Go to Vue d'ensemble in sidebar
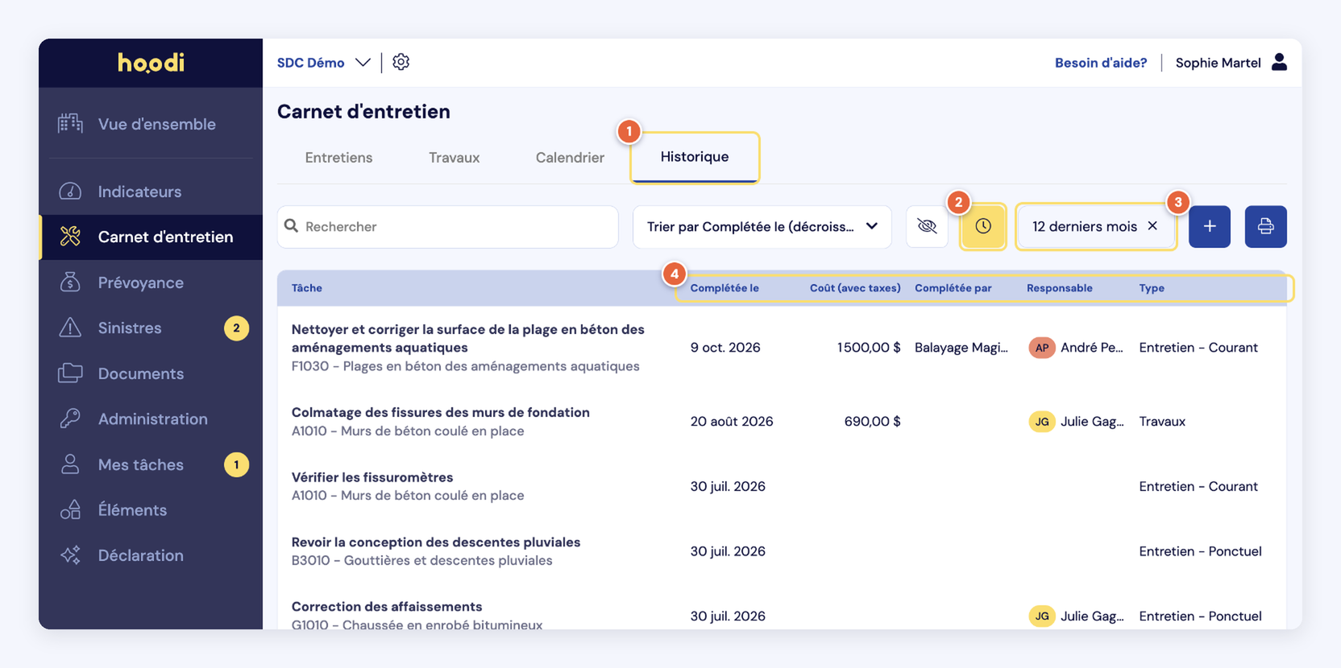 151,124
